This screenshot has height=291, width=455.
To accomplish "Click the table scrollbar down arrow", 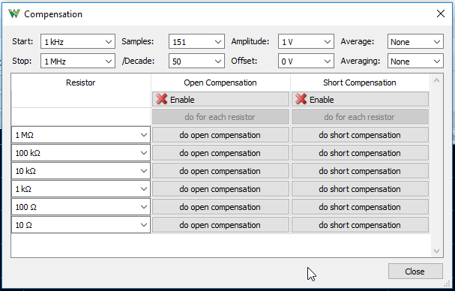I will pos(436,251).
